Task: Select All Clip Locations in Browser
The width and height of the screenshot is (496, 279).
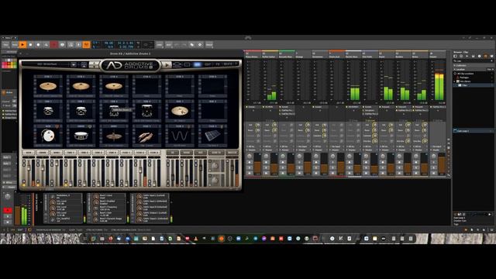Action: pyautogui.click(x=465, y=74)
